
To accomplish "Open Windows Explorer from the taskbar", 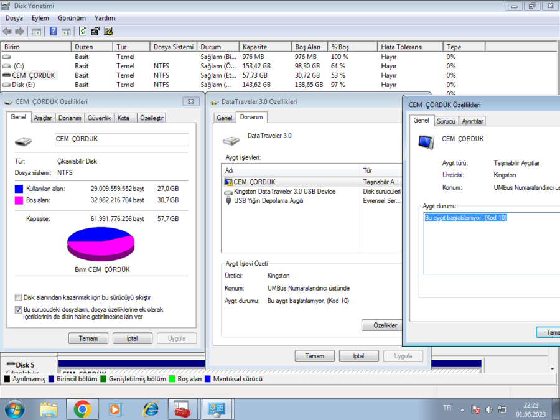I will 49,409.
